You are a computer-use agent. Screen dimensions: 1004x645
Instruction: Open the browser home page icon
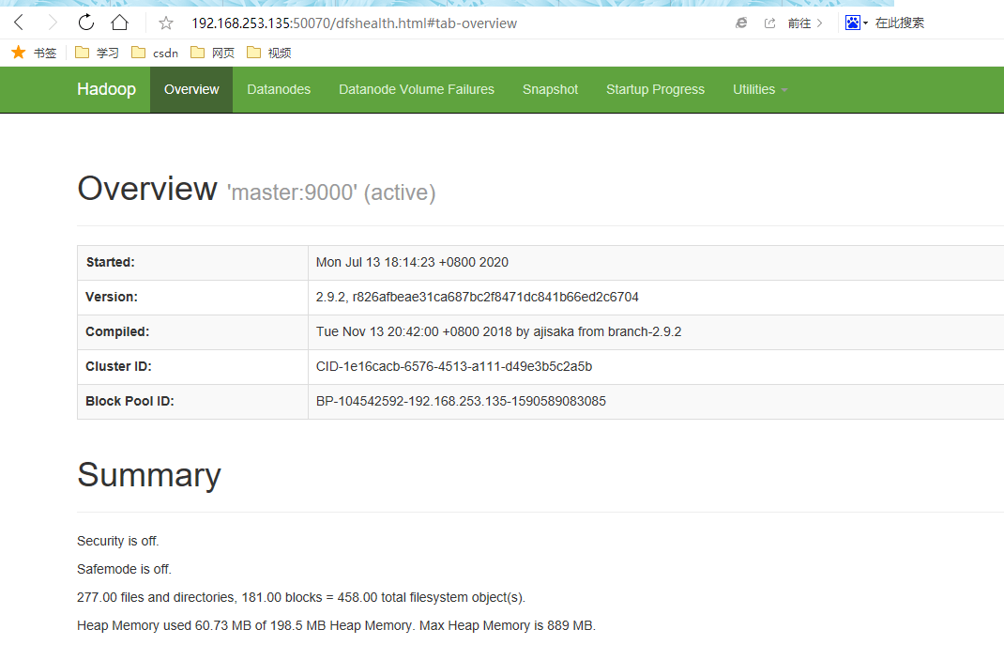pyautogui.click(x=120, y=23)
